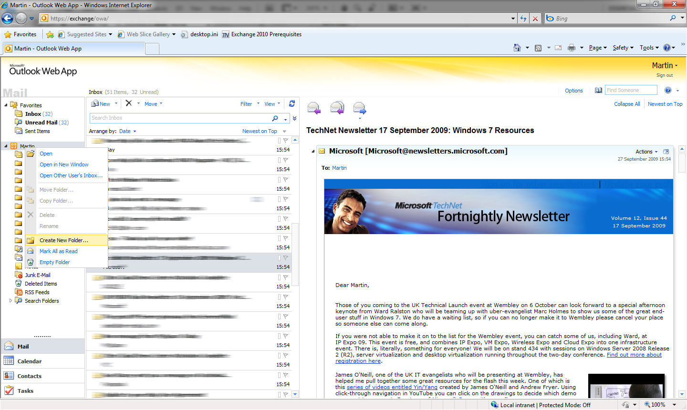Open message in new window icon

[666, 152]
